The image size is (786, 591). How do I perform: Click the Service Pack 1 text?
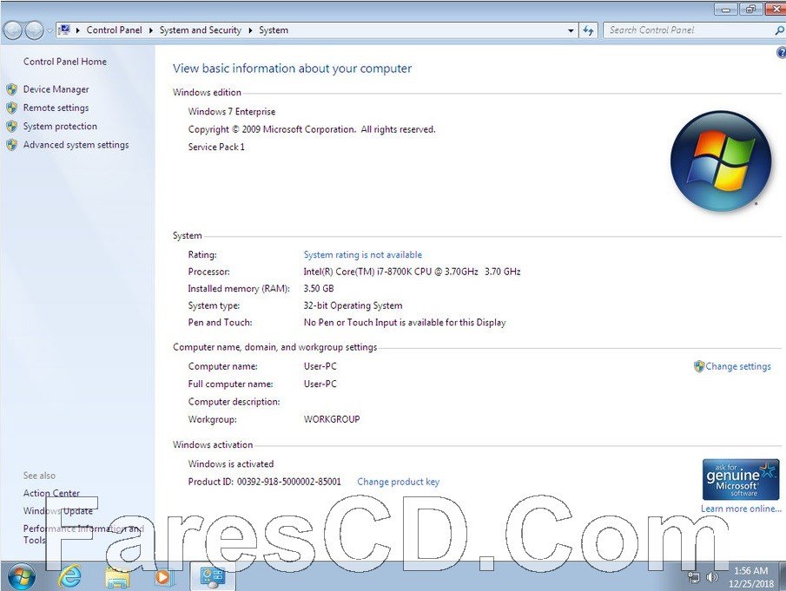tap(216, 148)
